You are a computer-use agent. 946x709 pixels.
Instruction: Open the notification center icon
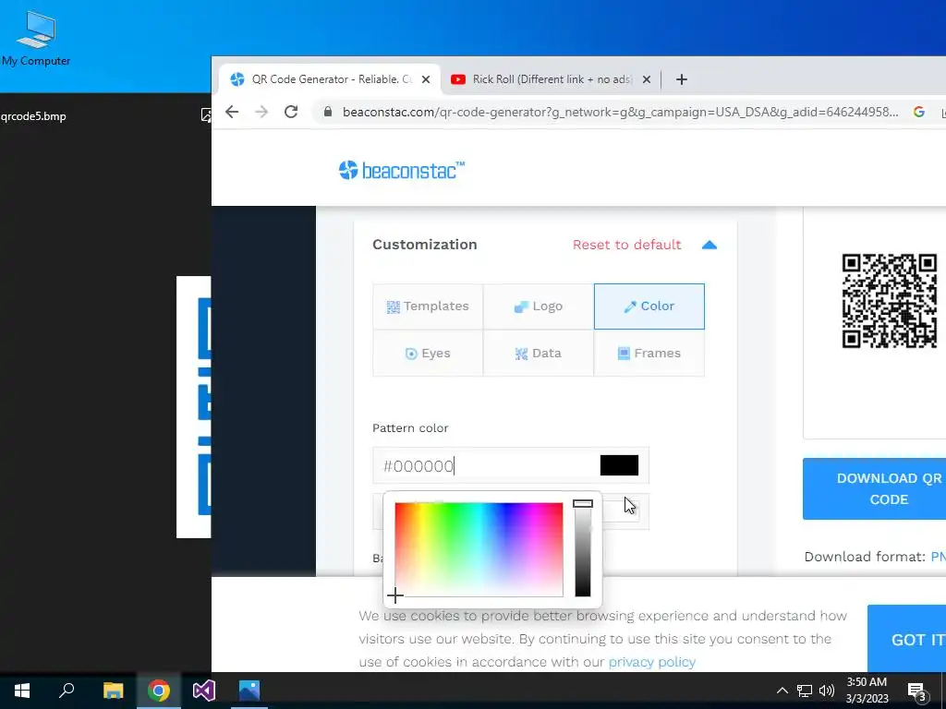coord(916,691)
